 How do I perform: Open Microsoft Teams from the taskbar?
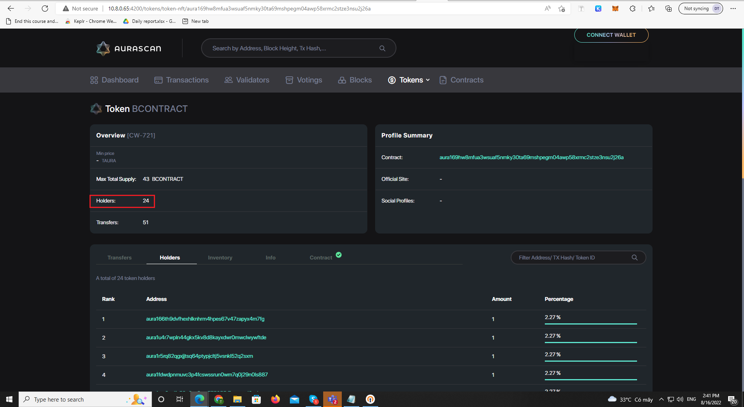(x=332, y=399)
